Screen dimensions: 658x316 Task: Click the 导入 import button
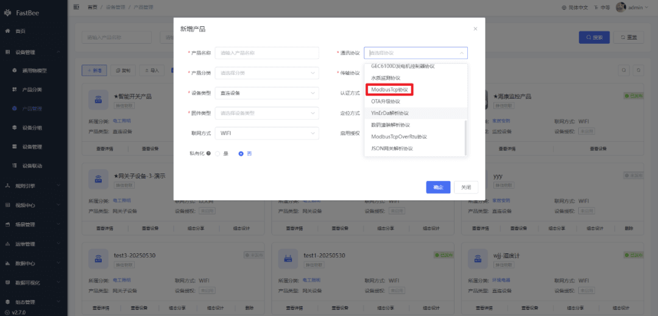pyautogui.click(x=152, y=71)
